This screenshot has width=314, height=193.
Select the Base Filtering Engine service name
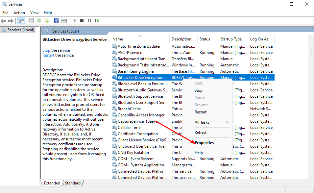(135, 71)
